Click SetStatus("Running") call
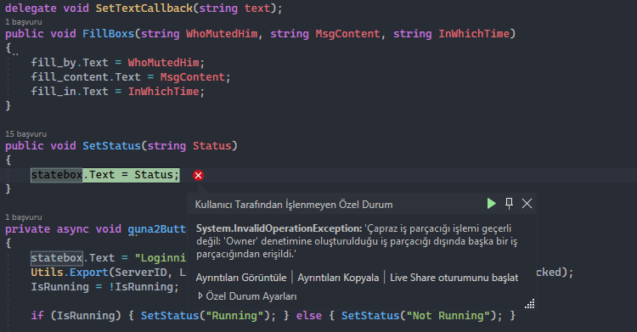637x332 pixels. pos(208,316)
